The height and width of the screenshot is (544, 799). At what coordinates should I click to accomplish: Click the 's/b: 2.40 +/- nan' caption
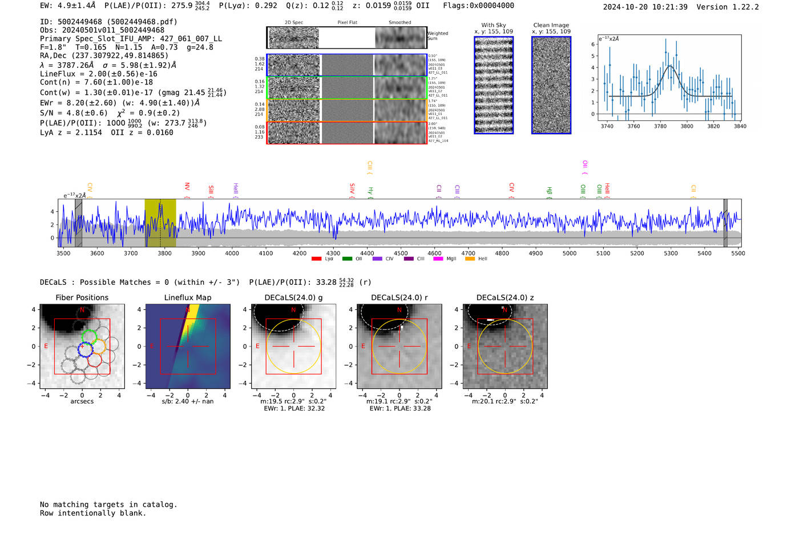(188, 401)
